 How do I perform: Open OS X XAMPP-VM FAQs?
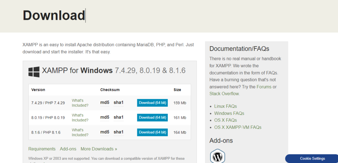click(x=238, y=127)
